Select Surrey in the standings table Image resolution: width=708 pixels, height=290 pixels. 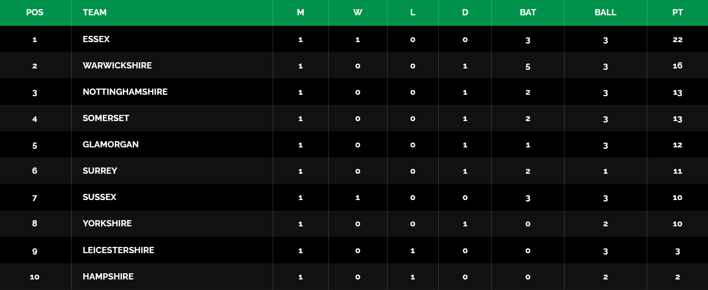pos(100,171)
